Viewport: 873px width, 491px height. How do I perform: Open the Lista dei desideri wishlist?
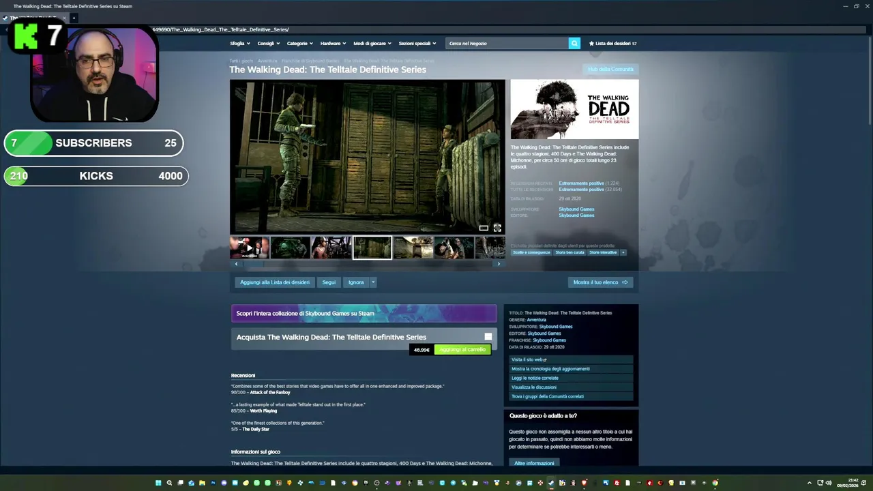click(612, 43)
